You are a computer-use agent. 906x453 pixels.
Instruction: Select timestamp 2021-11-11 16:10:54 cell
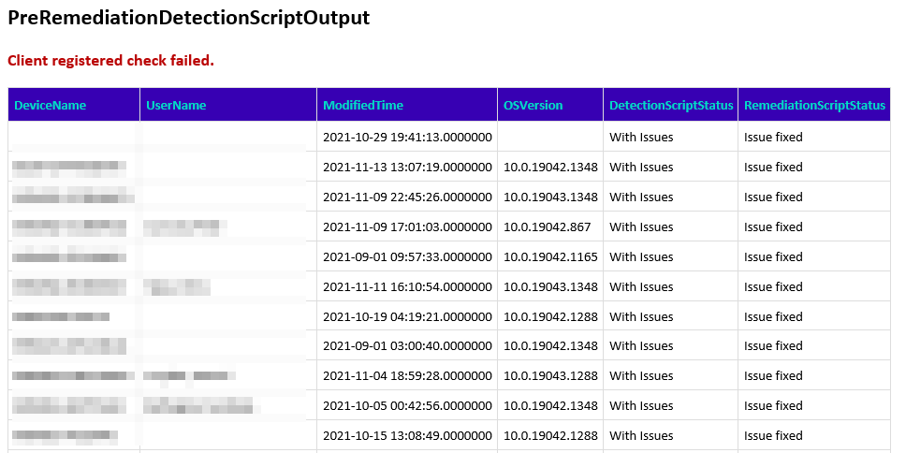click(407, 287)
